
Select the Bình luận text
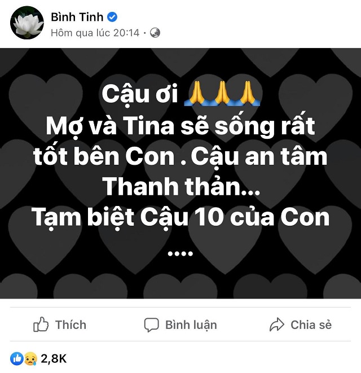(x=191, y=325)
